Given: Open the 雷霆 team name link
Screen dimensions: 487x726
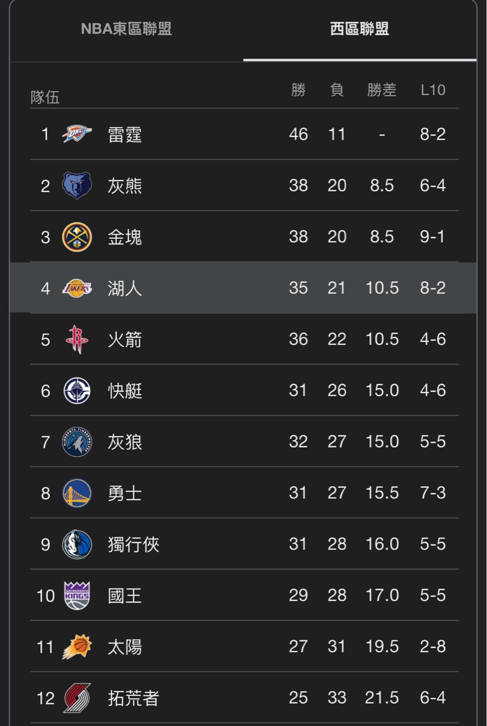Looking at the screenshot, I should pyautogui.click(x=125, y=134).
